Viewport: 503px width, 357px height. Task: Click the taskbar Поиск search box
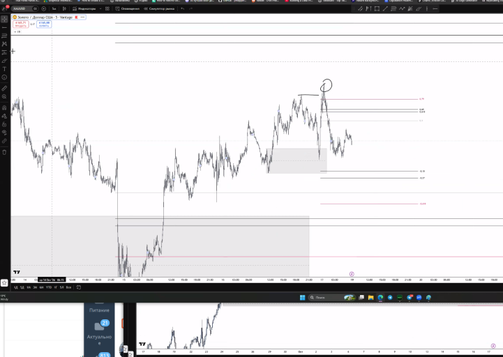click(x=332, y=298)
